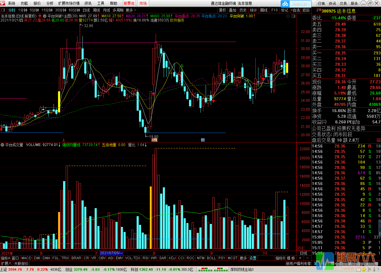Click the 深圳双线主站3 server status

pos(242,269)
